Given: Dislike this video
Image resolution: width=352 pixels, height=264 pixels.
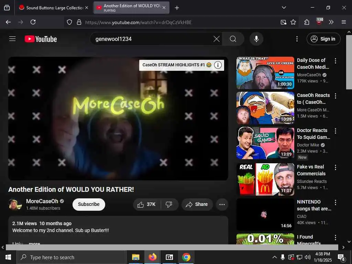Looking at the screenshot, I should pos(169,204).
